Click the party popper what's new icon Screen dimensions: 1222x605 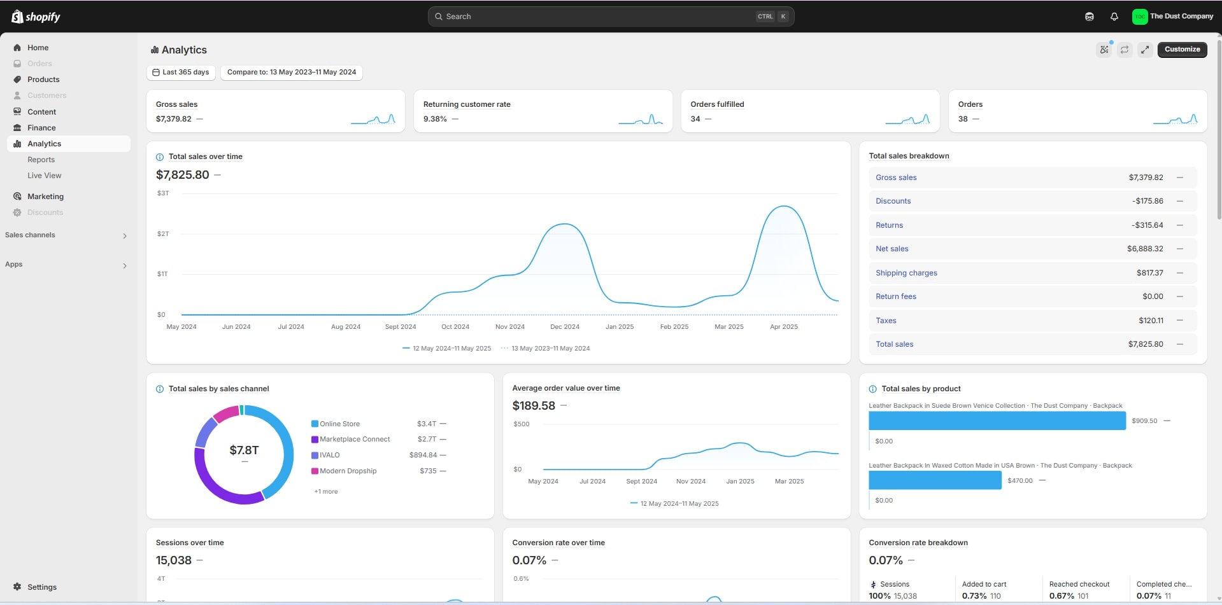[x=1104, y=50]
